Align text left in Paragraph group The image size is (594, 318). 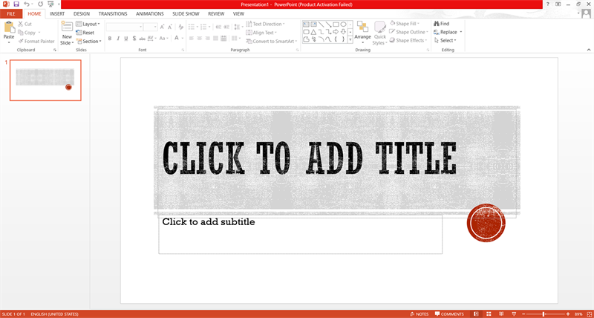click(192, 39)
